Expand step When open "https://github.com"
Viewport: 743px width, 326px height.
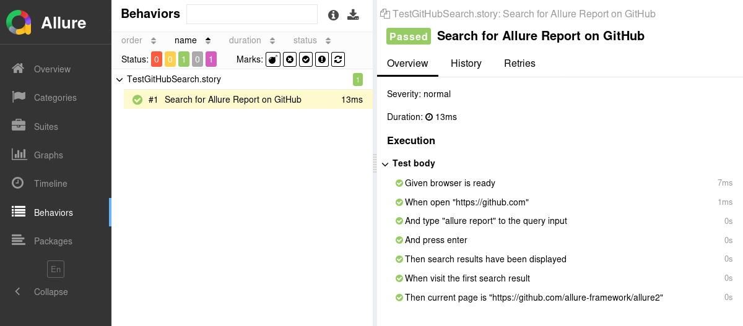pyautogui.click(x=563, y=202)
